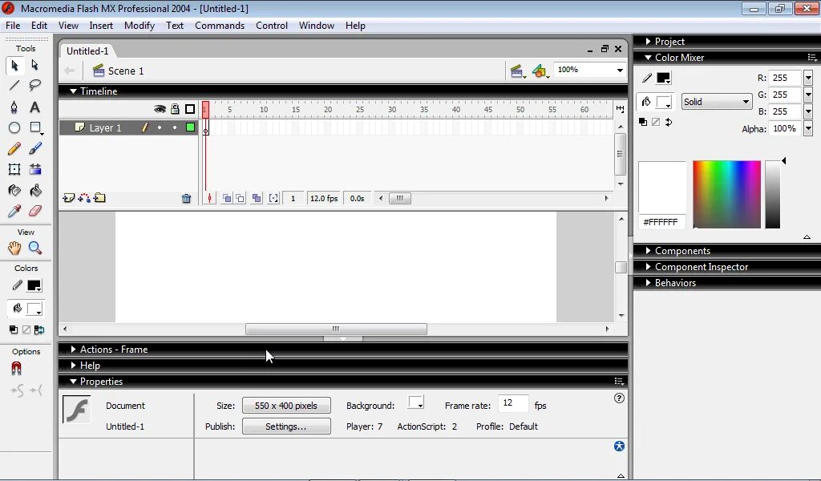Select the Paint Bucket tool
Screen dimensions: 821x481
pyautogui.click(x=35, y=191)
